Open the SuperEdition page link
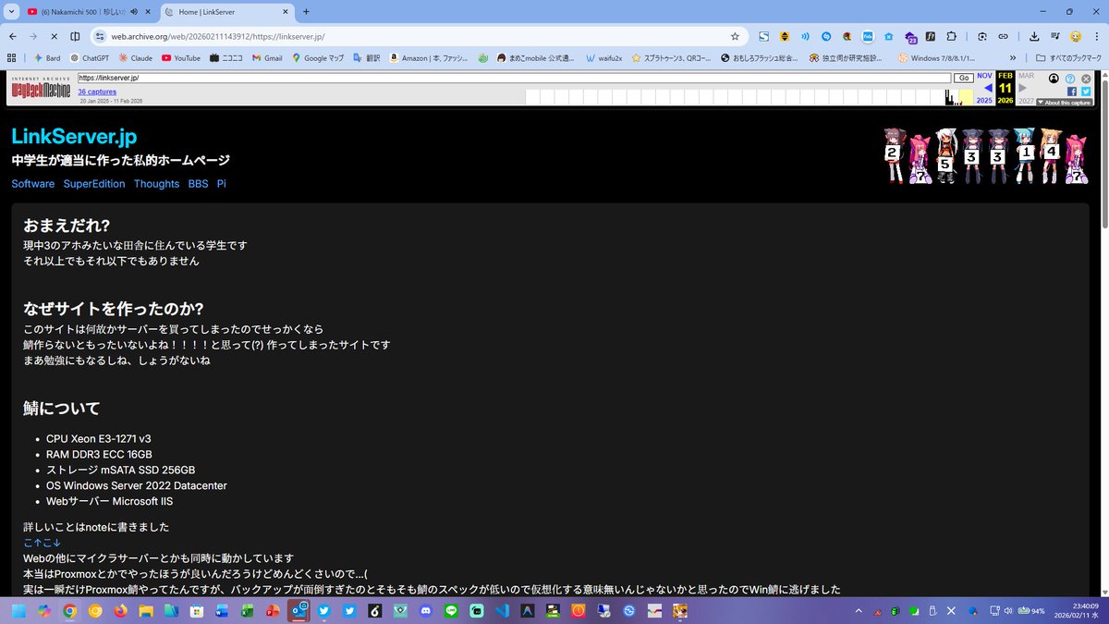The height and width of the screenshot is (624, 1109). (94, 184)
